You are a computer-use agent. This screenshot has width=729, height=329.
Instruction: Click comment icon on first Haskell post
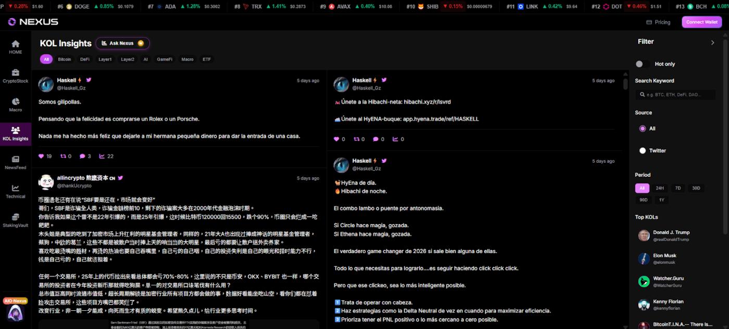point(82,156)
